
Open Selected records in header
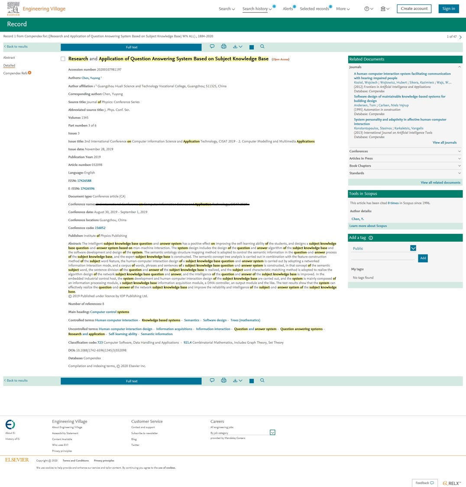tap(314, 9)
